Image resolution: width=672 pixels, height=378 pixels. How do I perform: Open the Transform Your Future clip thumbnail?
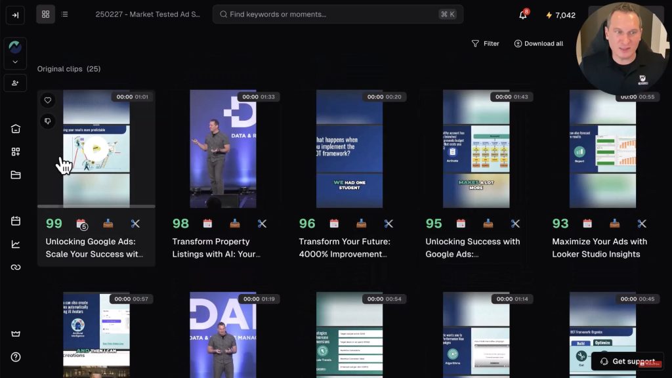pos(349,149)
